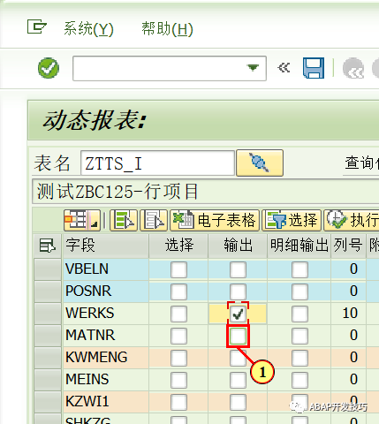
Task: Tick the 选择 checkbox for POSNR
Action: point(178,291)
